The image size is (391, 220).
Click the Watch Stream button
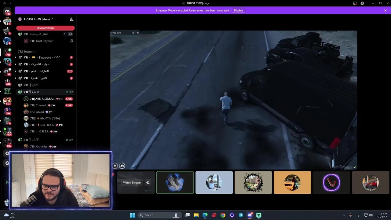coord(132,182)
